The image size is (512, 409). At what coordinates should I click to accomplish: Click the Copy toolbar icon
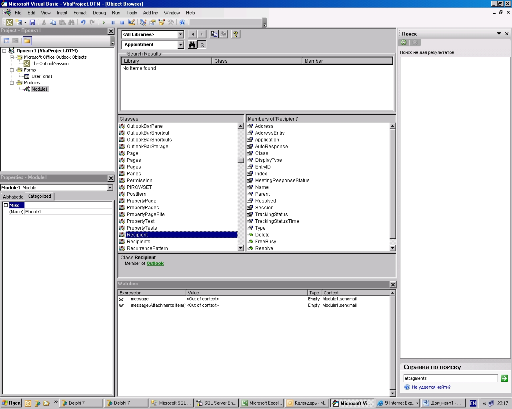pos(53,22)
